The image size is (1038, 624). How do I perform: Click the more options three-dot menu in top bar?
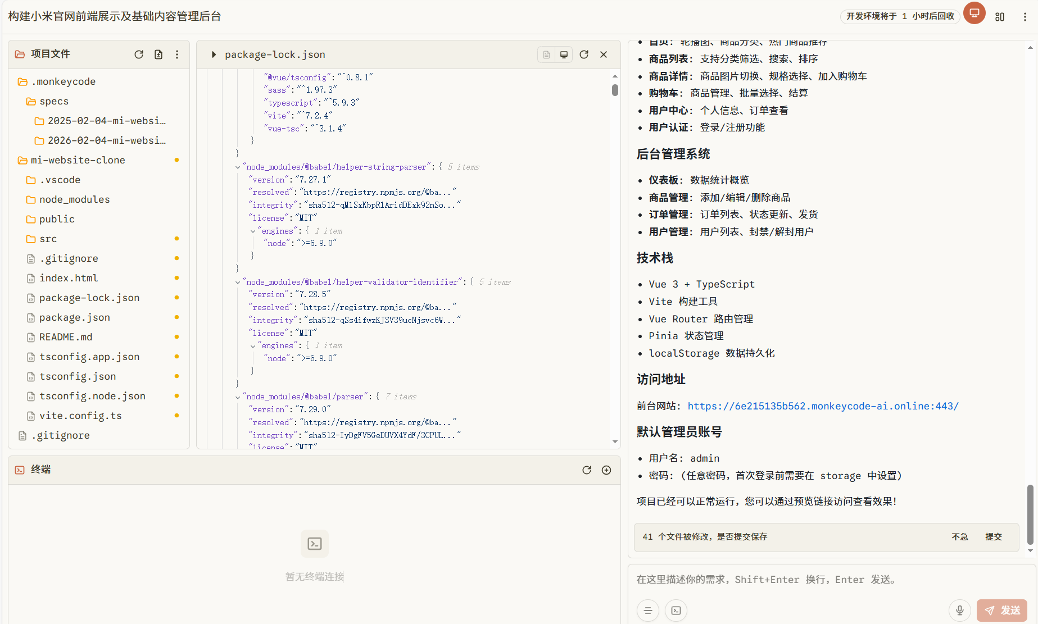1025,17
